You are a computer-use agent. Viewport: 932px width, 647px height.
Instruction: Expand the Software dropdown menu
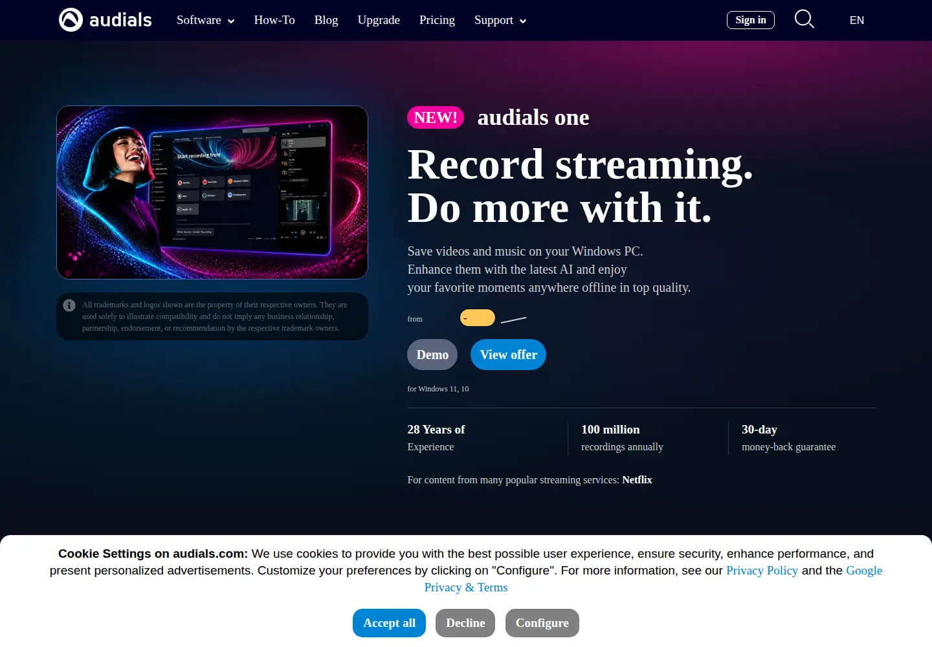pos(205,20)
